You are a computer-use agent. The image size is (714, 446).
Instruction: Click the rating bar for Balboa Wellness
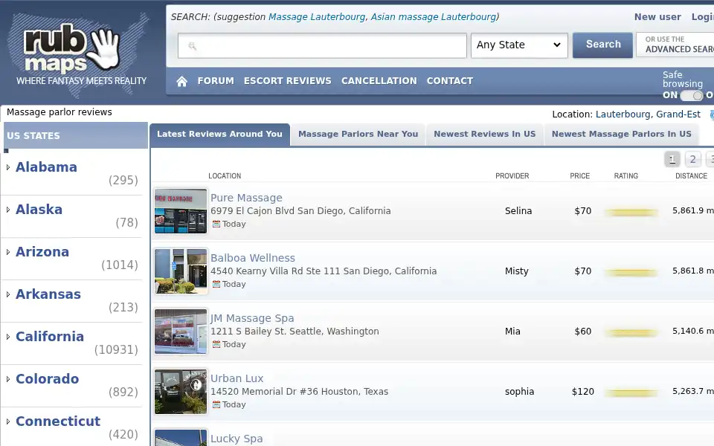tap(631, 273)
